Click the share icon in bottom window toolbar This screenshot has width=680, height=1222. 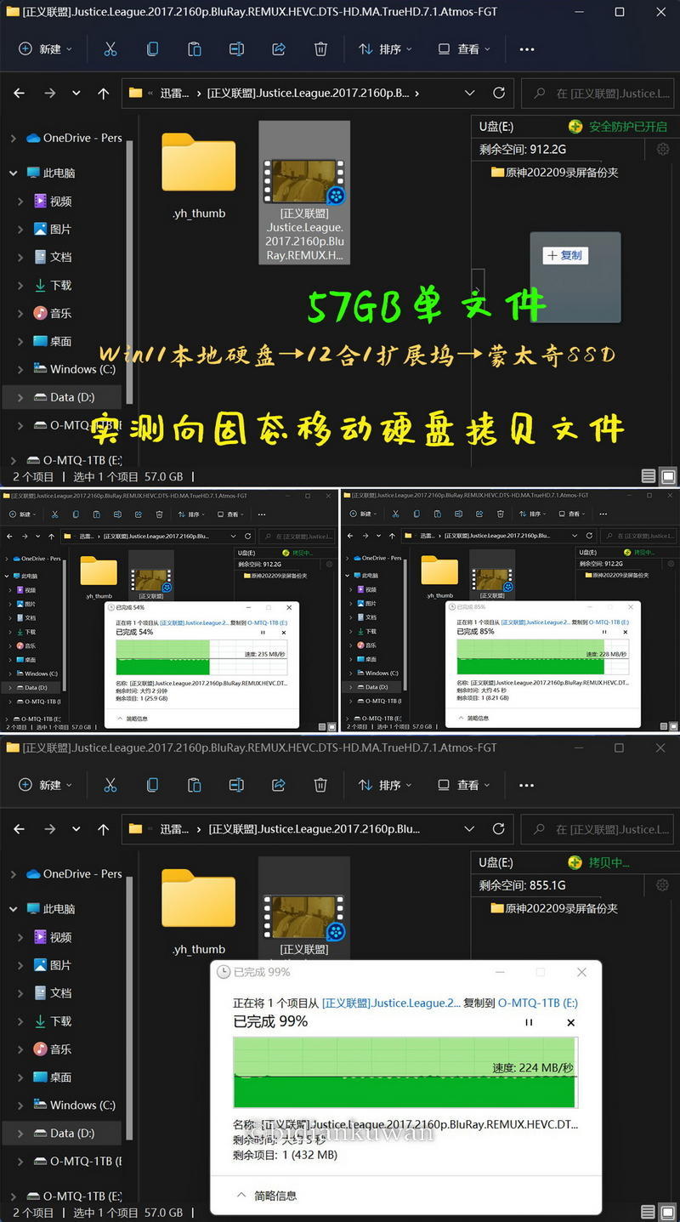[279, 785]
